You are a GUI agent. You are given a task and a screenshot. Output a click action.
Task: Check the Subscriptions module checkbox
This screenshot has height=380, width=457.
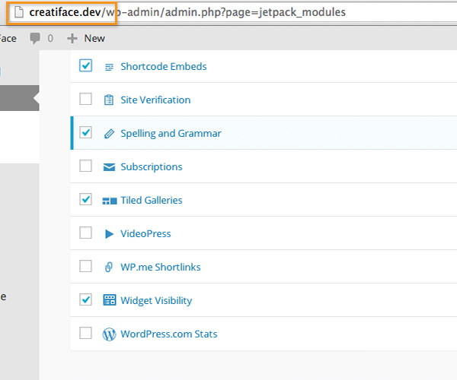[x=85, y=166]
